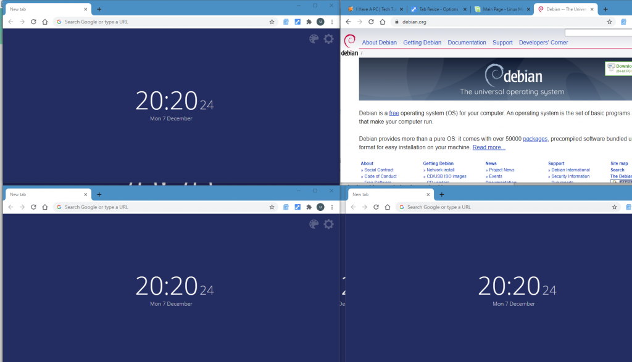
Task: Open a new tab in the Debian window
Action: [x=605, y=9]
